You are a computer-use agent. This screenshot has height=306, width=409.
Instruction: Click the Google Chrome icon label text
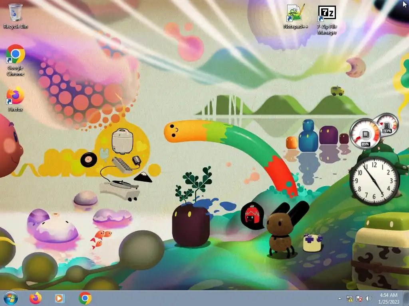coord(16,71)
